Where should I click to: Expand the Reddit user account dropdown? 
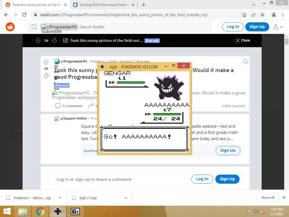pyautogui.click(x=278, y=27)
